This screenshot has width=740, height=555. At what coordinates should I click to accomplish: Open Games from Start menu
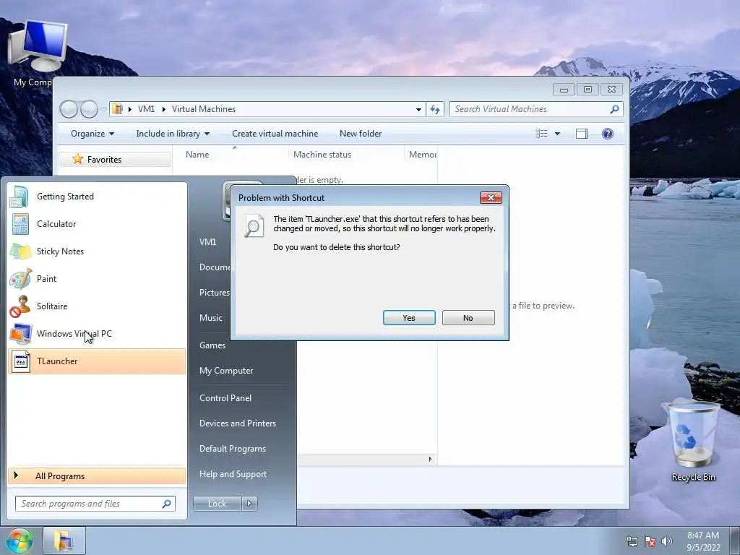coord(212,345)
